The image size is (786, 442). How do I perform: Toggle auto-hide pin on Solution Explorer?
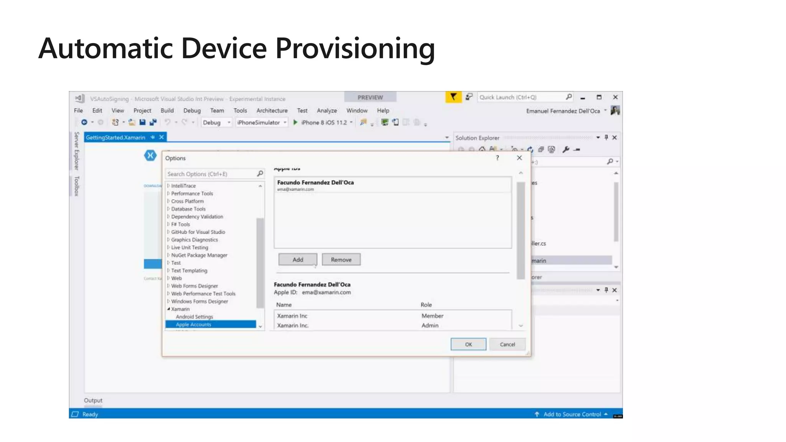pyautogui.click(x=606, y=137)
